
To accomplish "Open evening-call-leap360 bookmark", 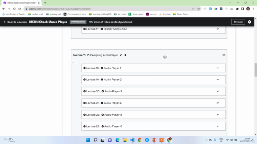I will [x=100, y=14].
